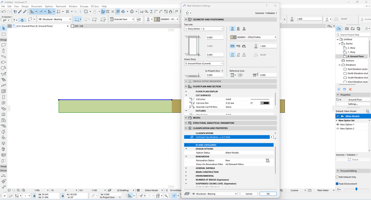
Task: Click the Project Map icon in Navigator
Action: (339, 29)
